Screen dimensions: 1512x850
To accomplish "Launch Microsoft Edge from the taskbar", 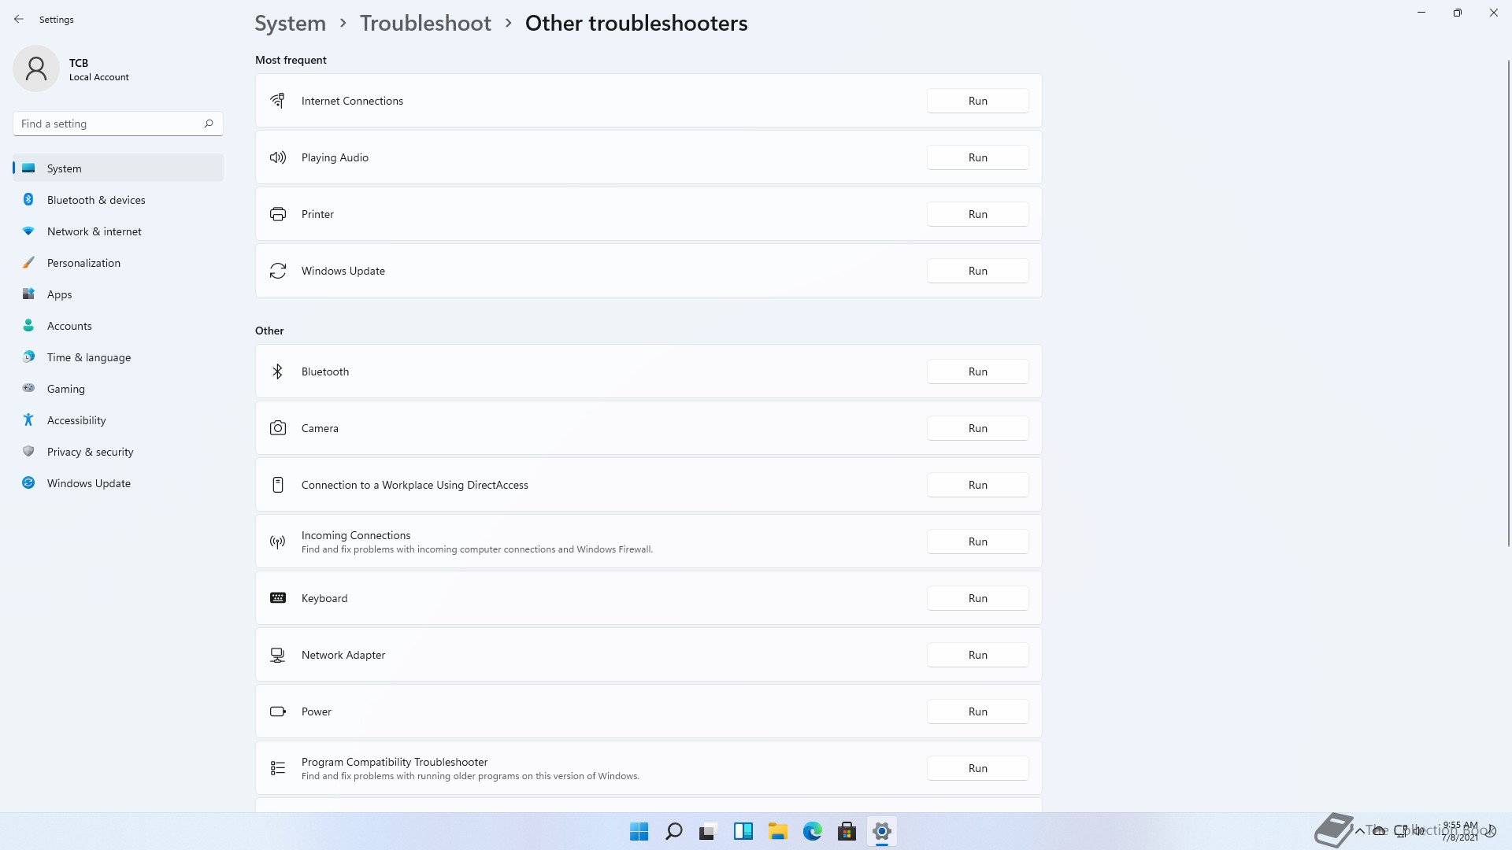I will coord(812,831).
